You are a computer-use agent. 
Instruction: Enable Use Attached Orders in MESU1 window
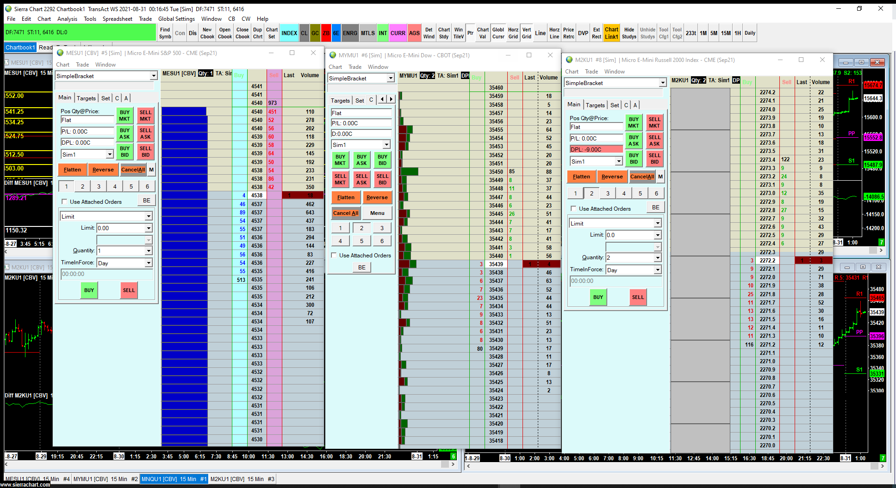click(64, 201)
